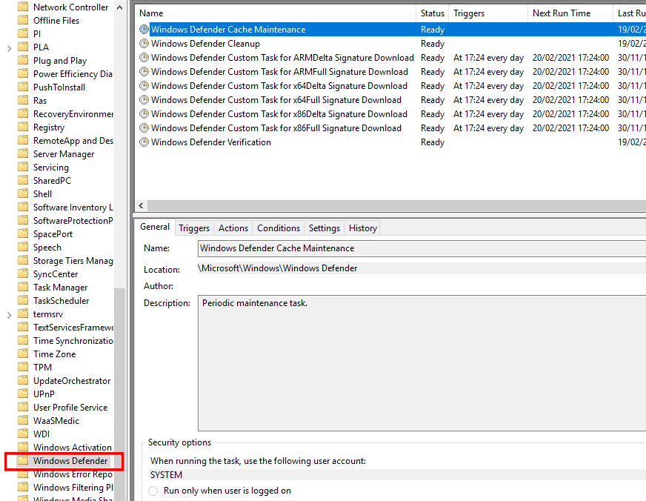Viewport: 646px width, 501px height.
Task: Click the Server Manager folder icon
Action: coord(23,153)
